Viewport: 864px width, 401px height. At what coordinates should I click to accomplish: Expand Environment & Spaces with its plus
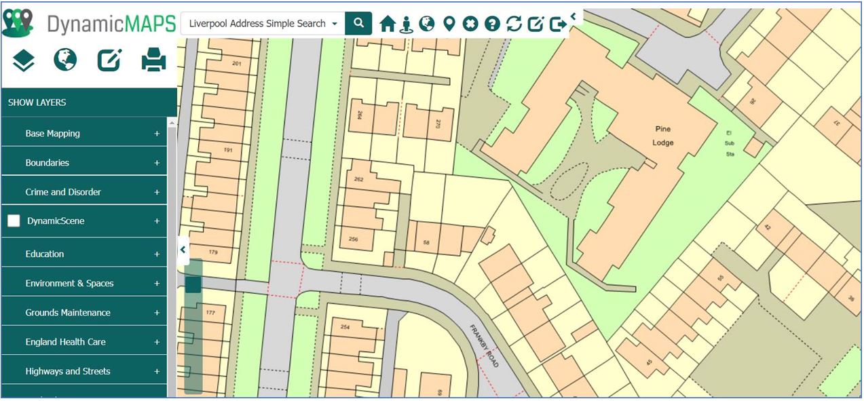157,284
